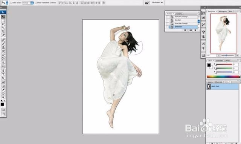Select the Crop tool
This screenshot has height=144, width=241.
3,32
